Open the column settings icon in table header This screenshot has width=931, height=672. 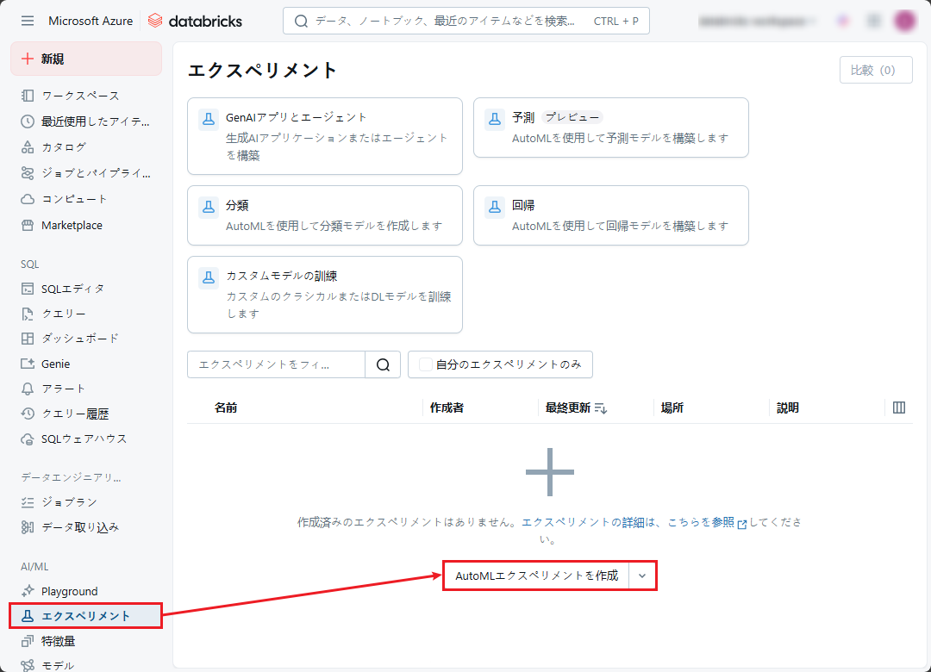click(899, 408)
